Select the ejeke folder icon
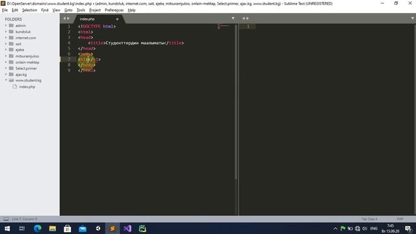The width and height of the screenshot is (416, 234). point(11,49)
